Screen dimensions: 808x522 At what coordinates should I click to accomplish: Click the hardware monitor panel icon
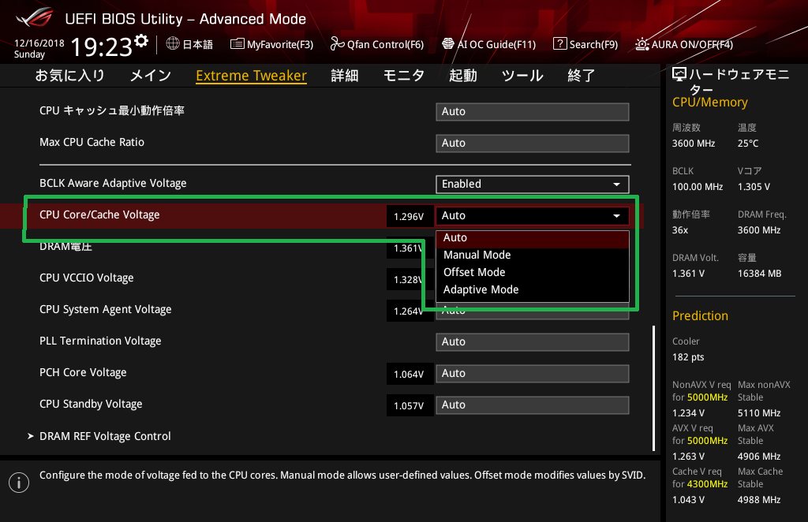coord(679,75)
